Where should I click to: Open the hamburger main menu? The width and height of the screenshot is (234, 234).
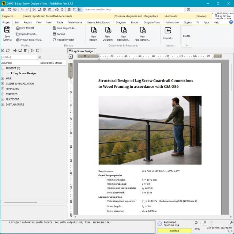pos(3,10)
